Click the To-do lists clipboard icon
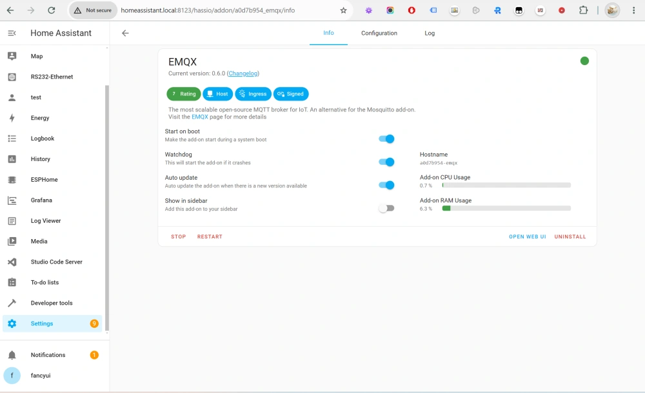The width and height of the screenshot is (645, 393). [12, 282]
